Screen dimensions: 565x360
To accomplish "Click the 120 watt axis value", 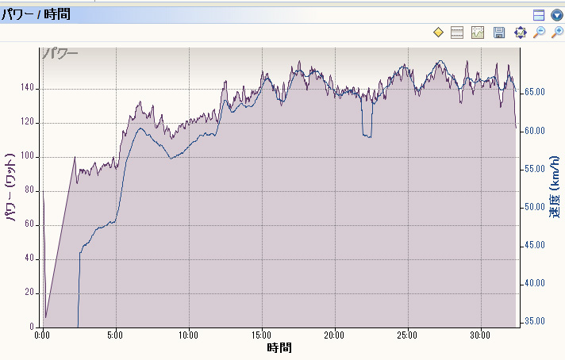I will pyautogui.click(x=27, y=121).
